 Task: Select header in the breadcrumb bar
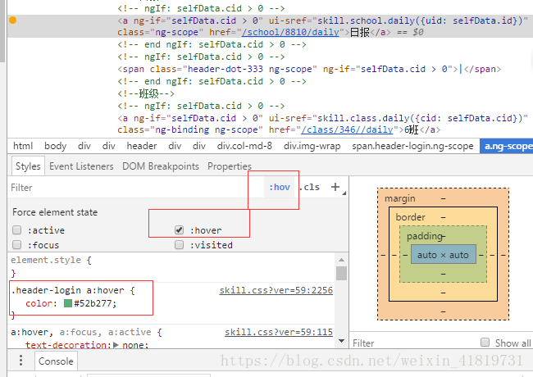tap(142, 146)
